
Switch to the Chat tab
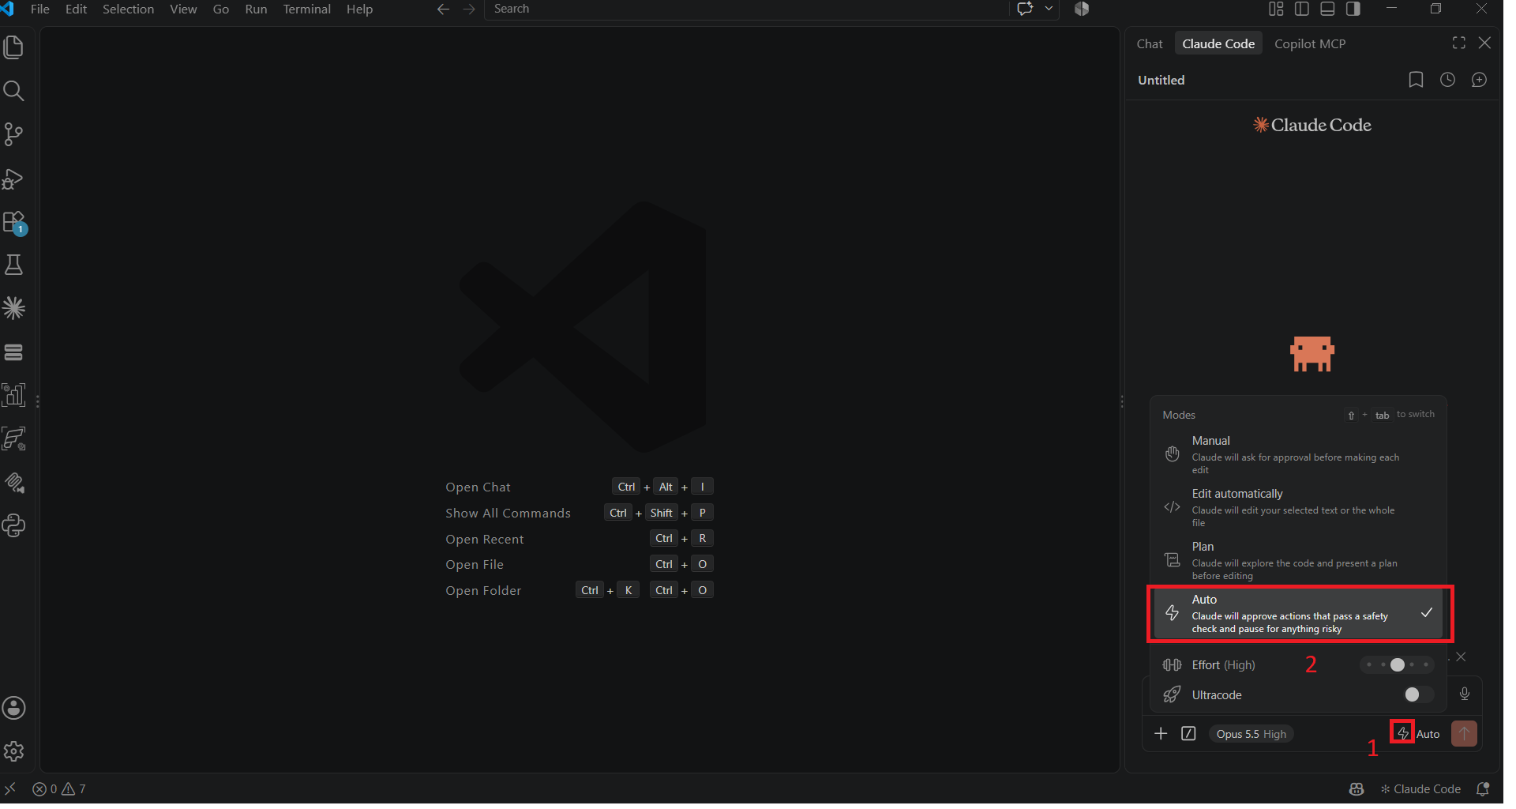point(1150,43)
